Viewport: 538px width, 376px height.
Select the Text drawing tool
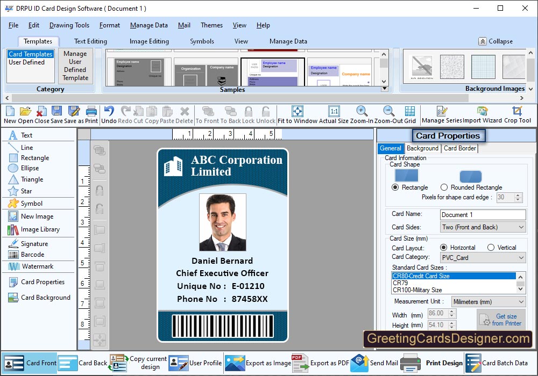tap(20, 135)
